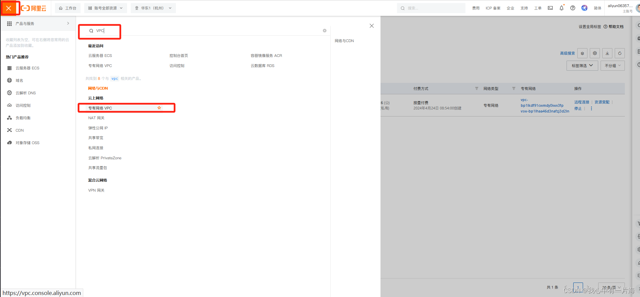Open recently visited 容器镜像服务 ACR
640x297 pixels.
click(266, 56)
